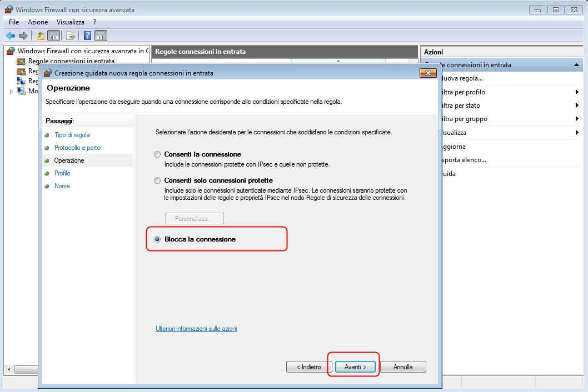Click the root tree node firewall icon
Screen dimensions: 588x392
[x=11, y=51]
